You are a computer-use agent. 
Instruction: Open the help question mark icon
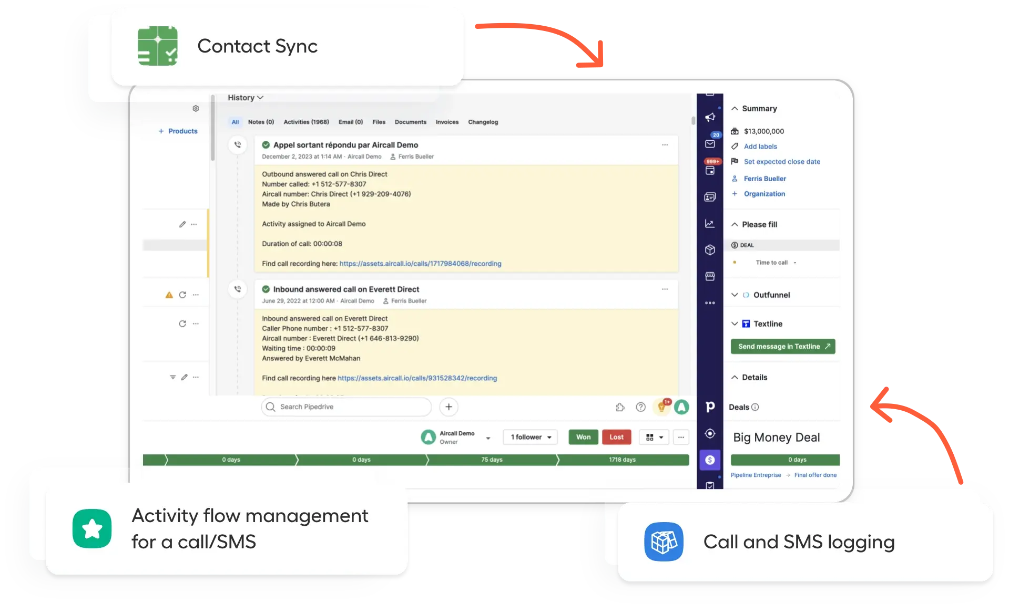tap(640, 407)
